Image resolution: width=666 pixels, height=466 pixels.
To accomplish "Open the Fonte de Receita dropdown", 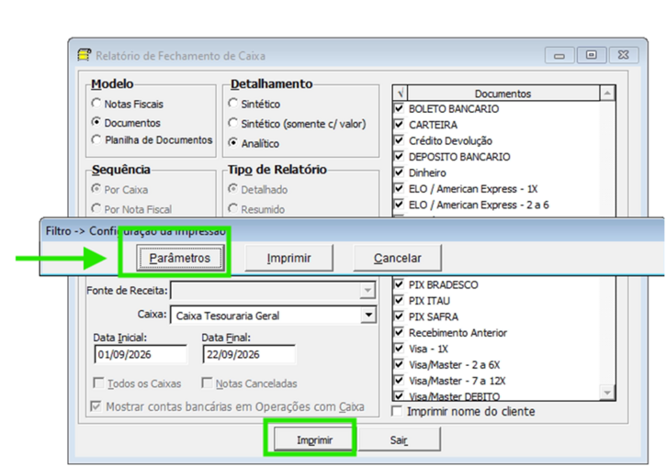I will pyautogui.click(x=367, y=291).
